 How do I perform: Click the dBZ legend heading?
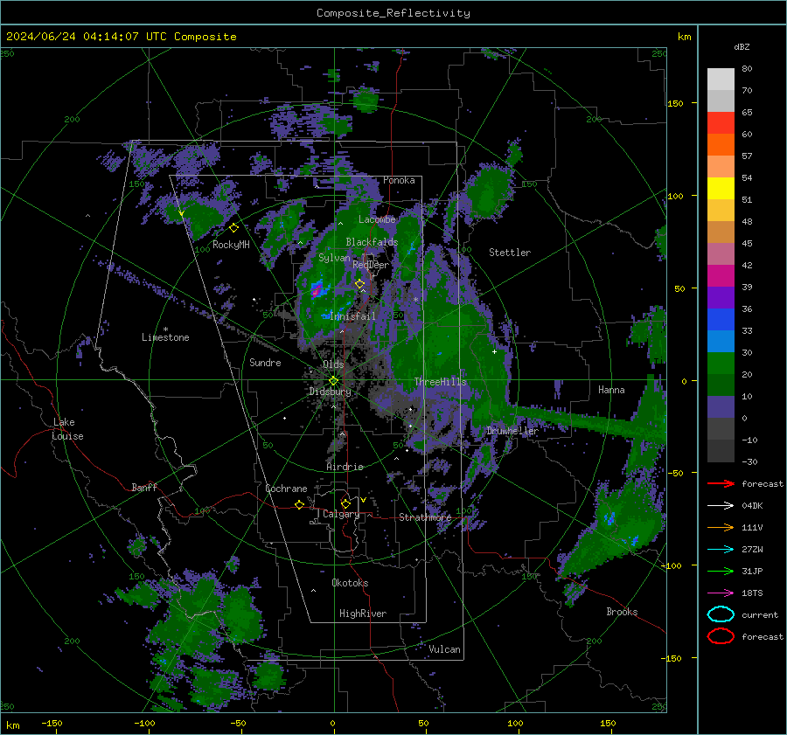coord(742,46)
